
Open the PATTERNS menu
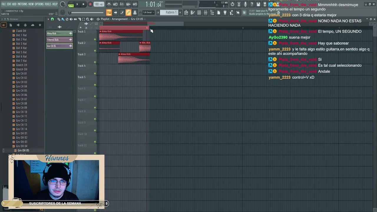(22, 4)
